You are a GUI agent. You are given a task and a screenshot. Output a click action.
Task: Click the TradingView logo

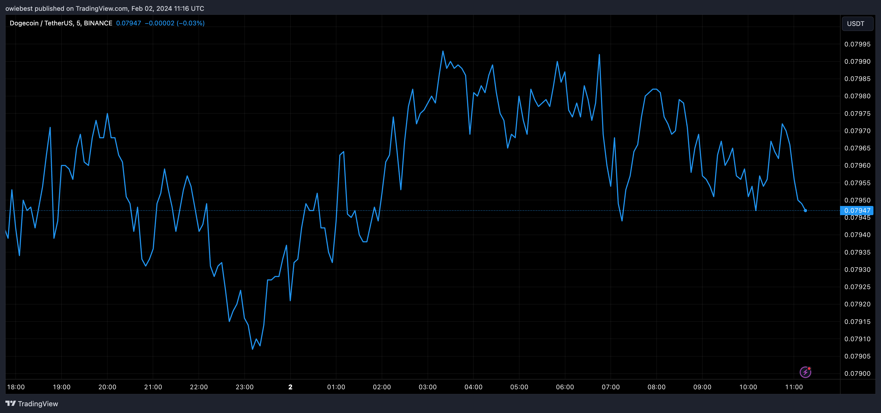coord(32,404)
